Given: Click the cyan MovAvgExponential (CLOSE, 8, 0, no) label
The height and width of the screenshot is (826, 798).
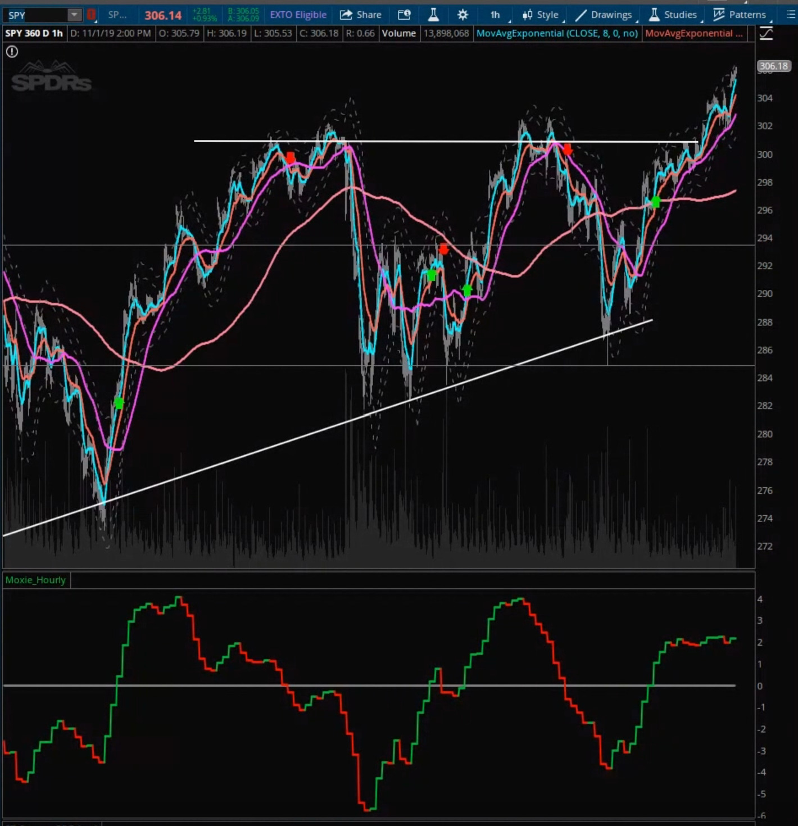Looking at the screenshot, I should [557, 34].
